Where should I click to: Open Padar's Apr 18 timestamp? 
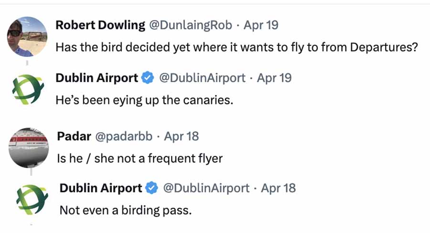(181, 136)
